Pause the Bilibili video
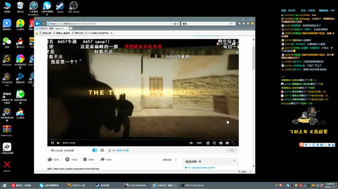The height and width of the screenshot is (189, 338). (x=53, y=143)
